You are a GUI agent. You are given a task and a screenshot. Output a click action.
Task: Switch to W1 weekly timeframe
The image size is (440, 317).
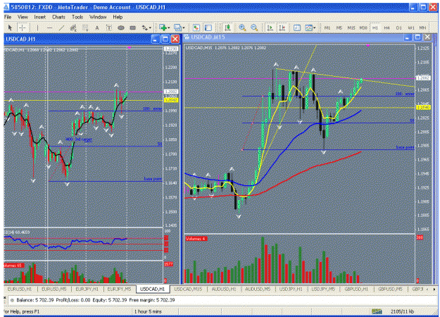point(411,27)
